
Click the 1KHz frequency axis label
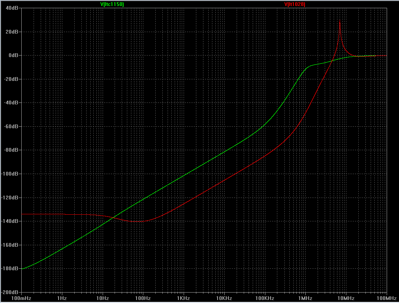click(x=184, y=299)
